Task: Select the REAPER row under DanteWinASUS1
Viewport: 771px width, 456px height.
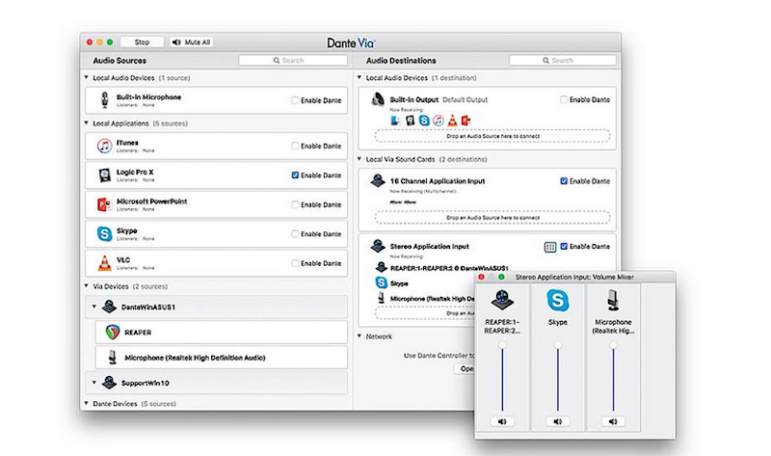Action: click(x=222, y=332)
